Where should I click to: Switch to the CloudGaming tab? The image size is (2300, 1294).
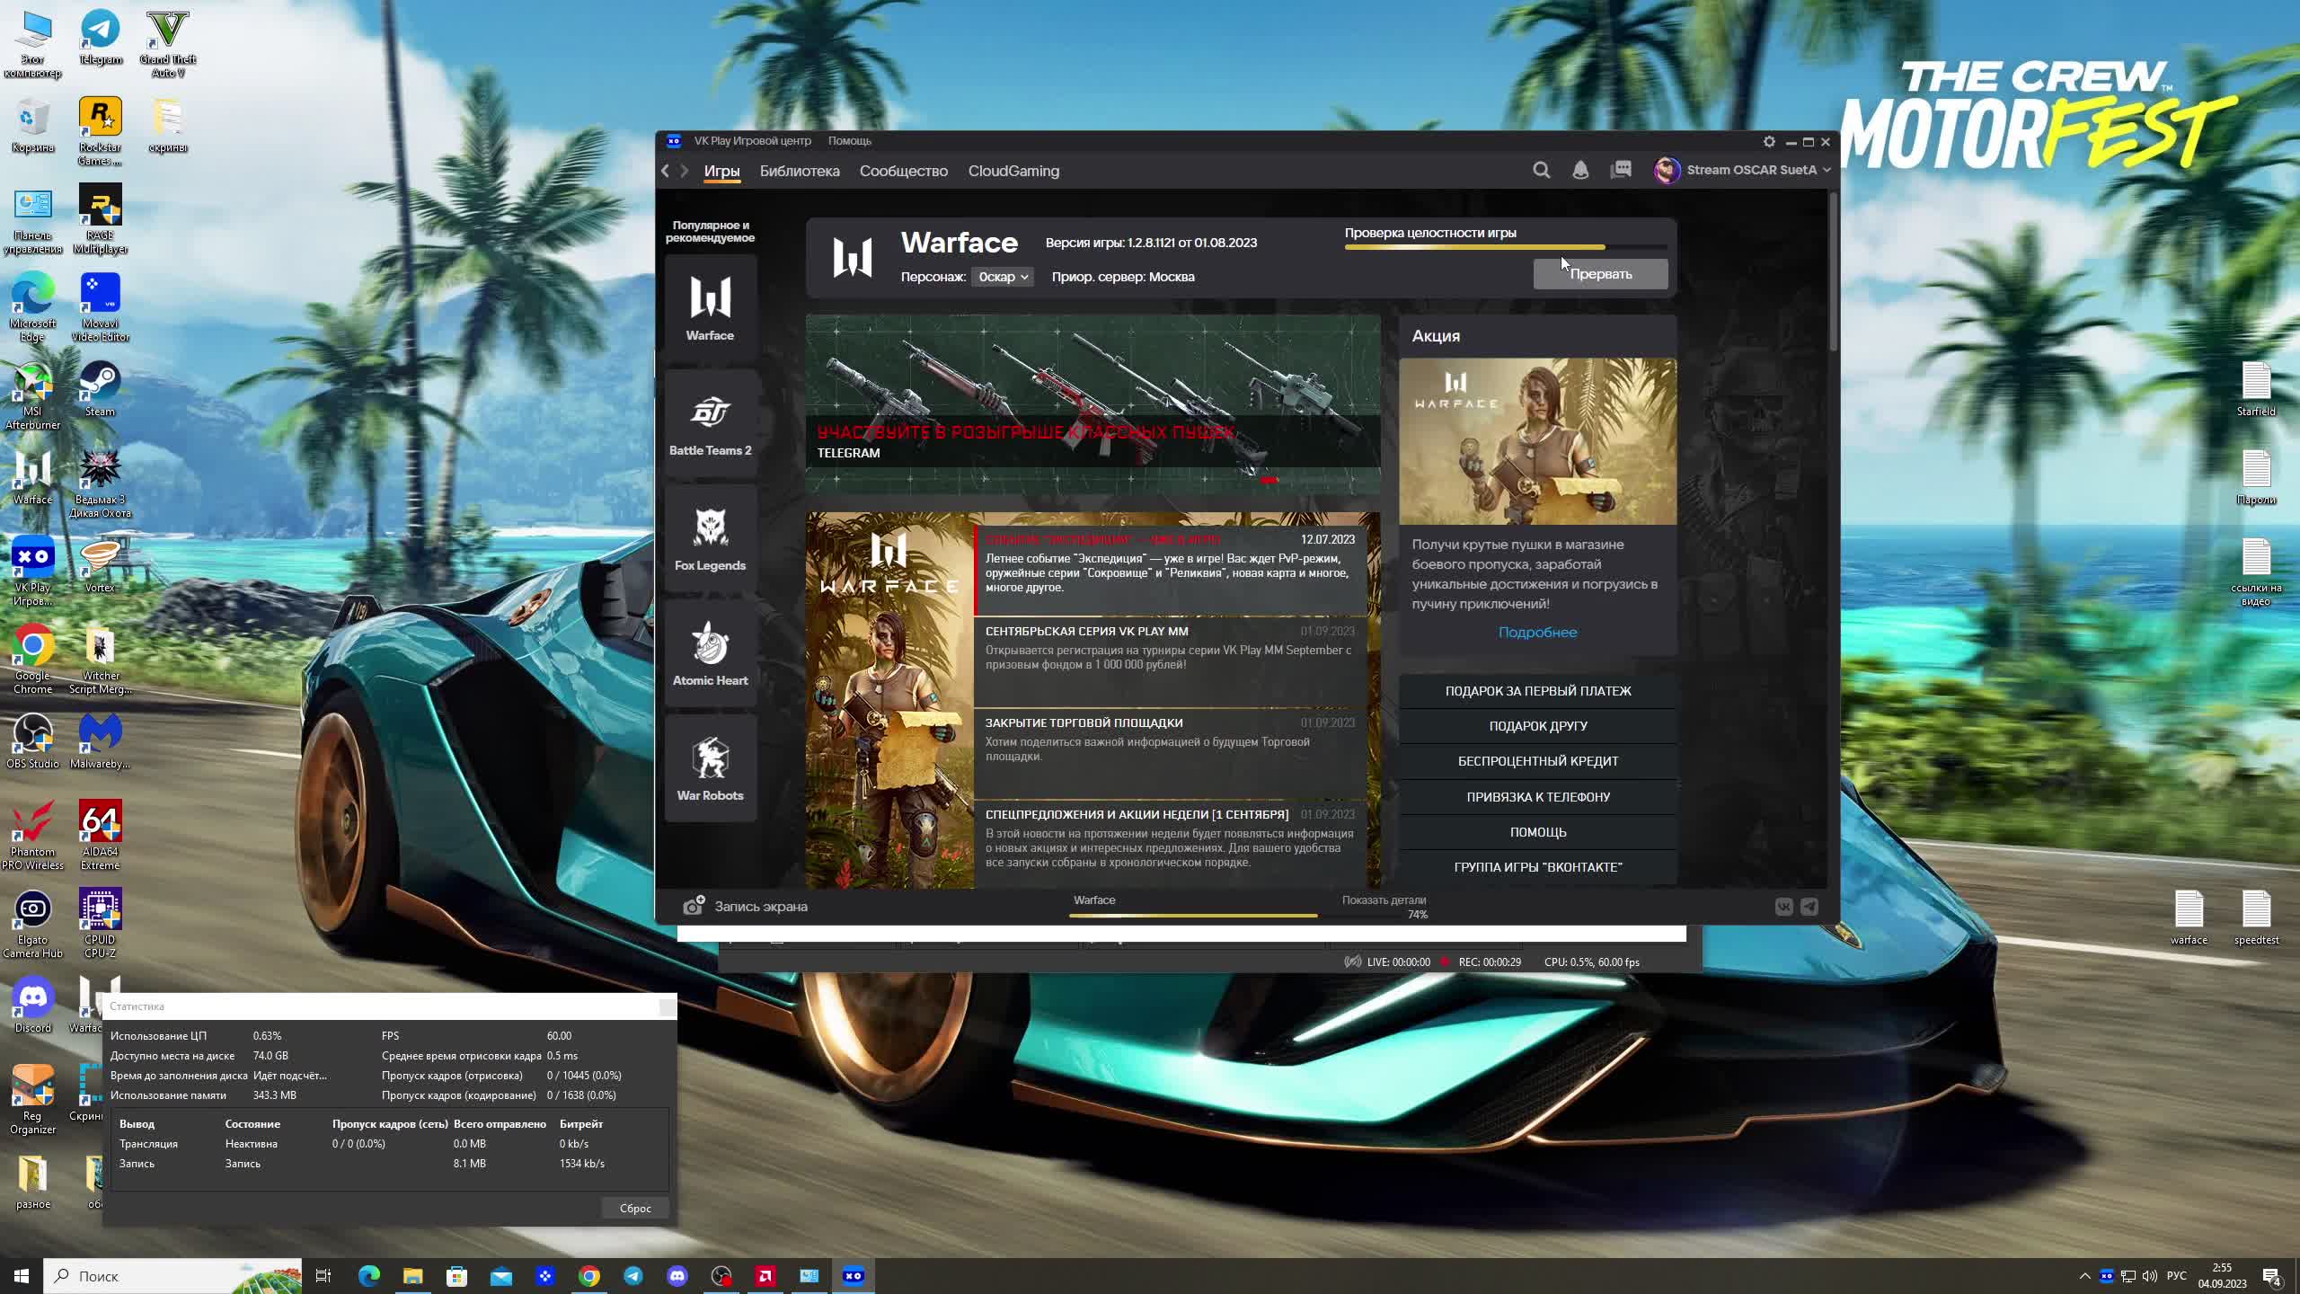click(1013, 171)
